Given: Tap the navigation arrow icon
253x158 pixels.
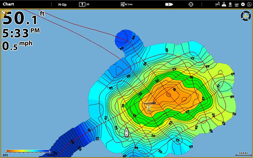Looking at the screenshot, I should click(x=243, y=4).
